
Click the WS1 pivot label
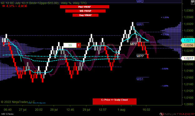(x=140, y=79)
